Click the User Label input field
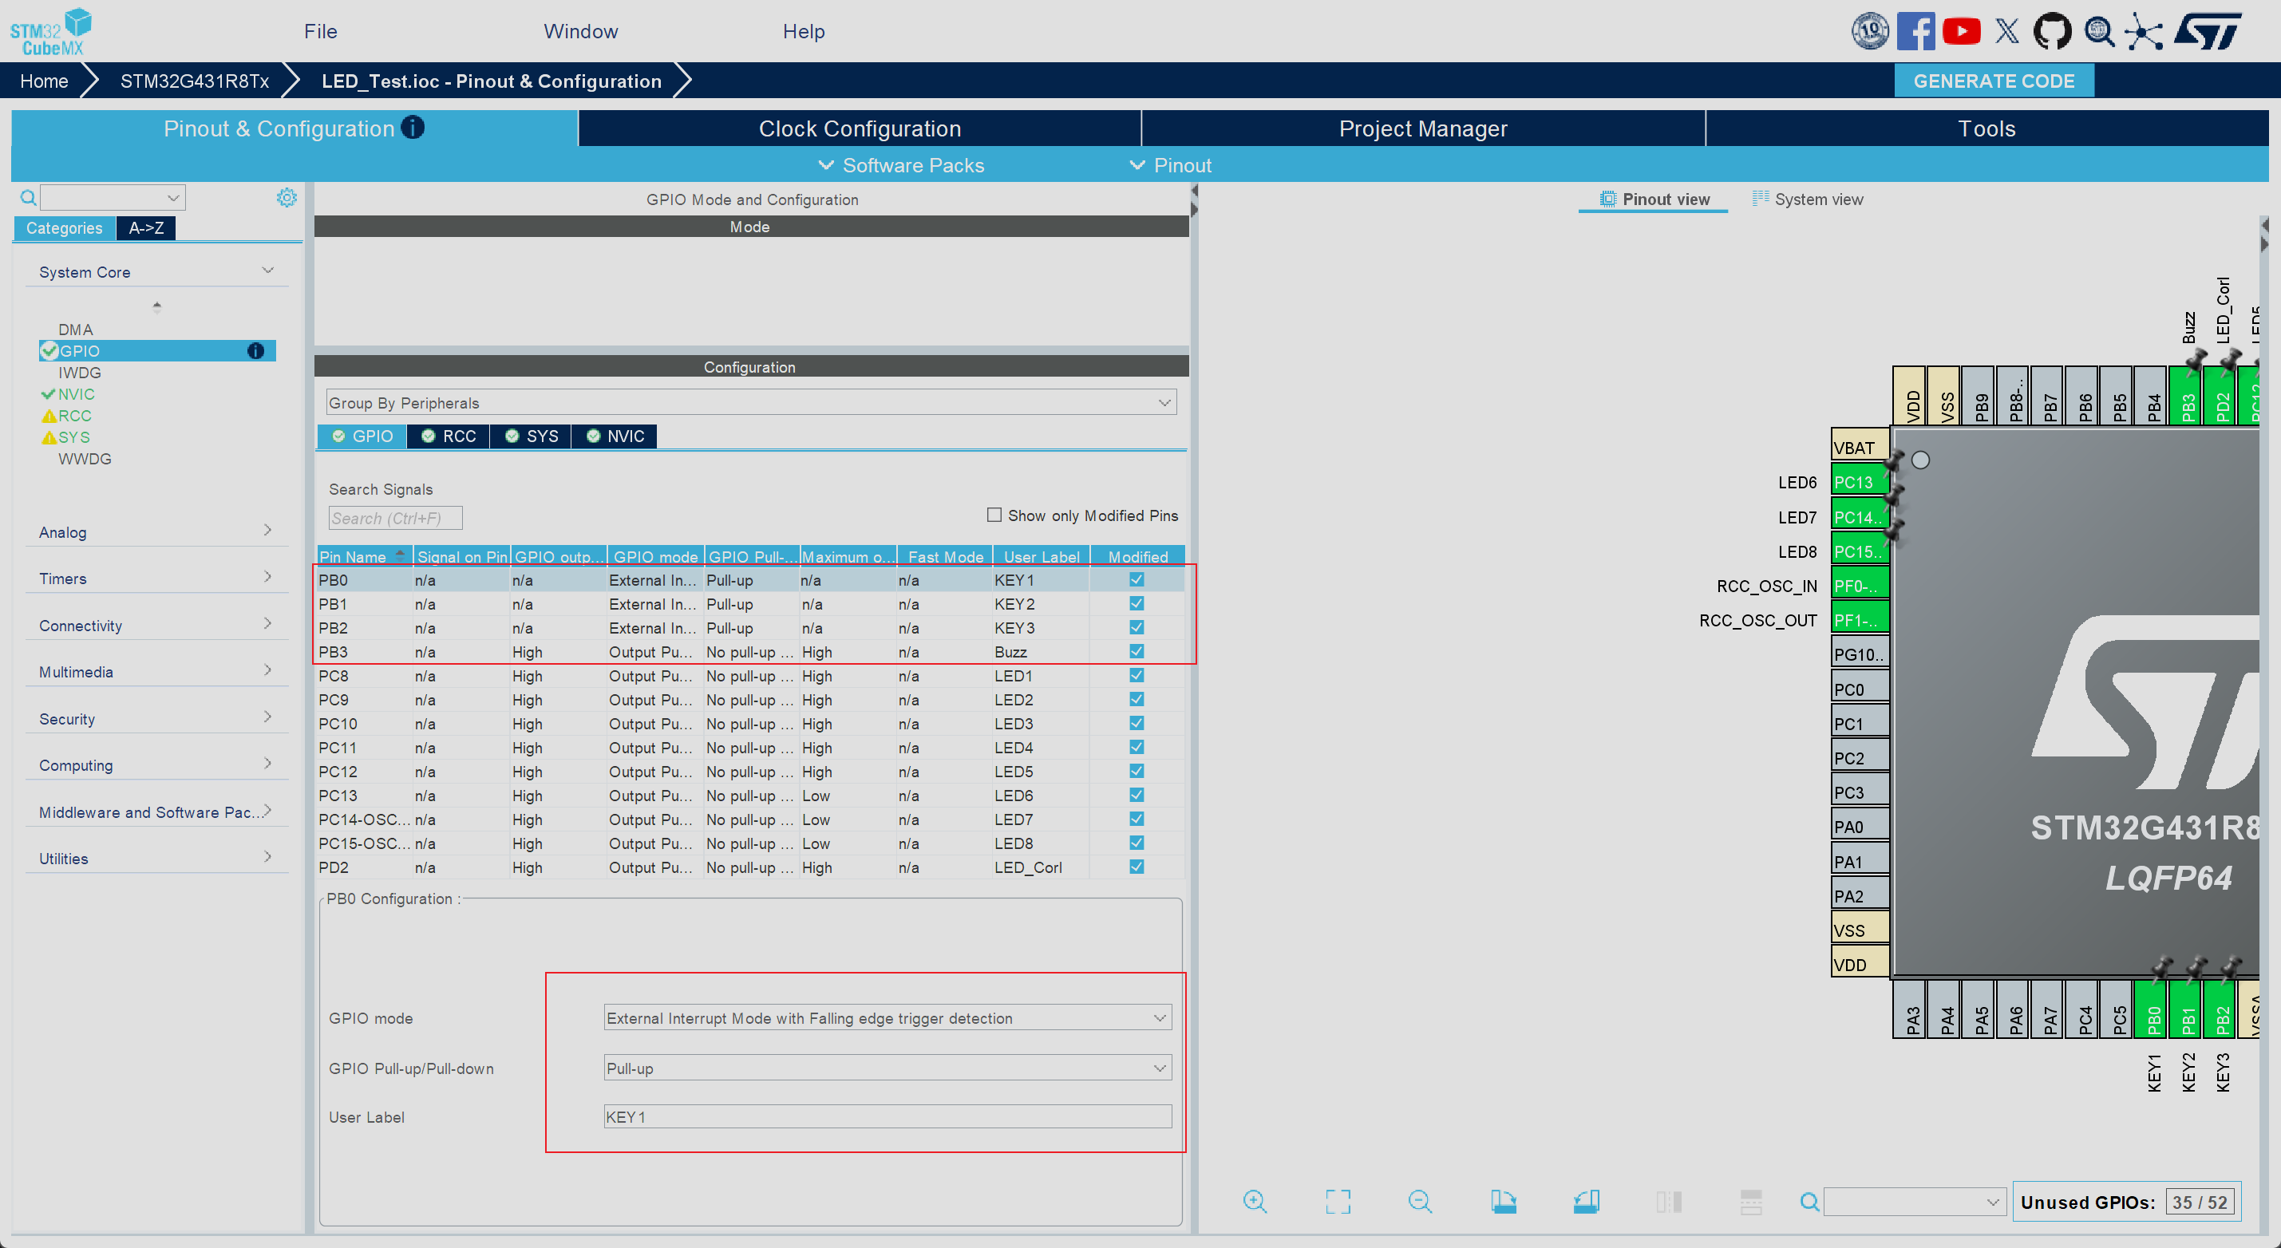Image resolution: width=2281 pixels, height=1248 pixels. tap(887, 1116)
